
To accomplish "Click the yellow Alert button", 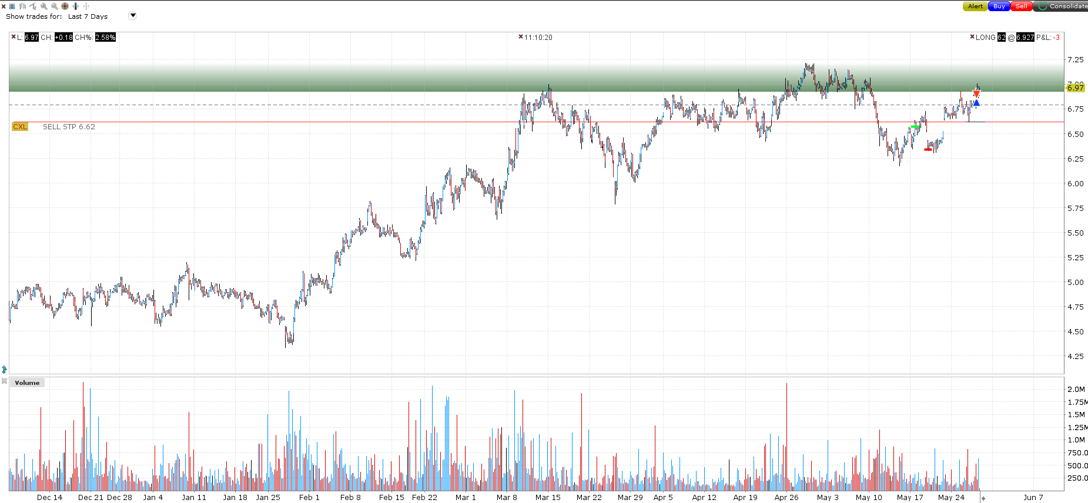I will 975,6.
